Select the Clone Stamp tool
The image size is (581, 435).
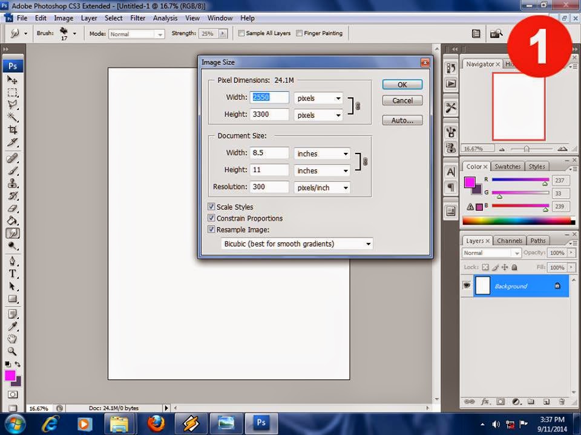point(12,184)
